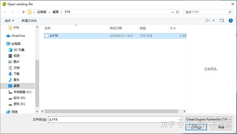Expand the file name dropdown arrow
Image resolution: width=237 pixels, height=134 pixels.
(x=180, y=120)
